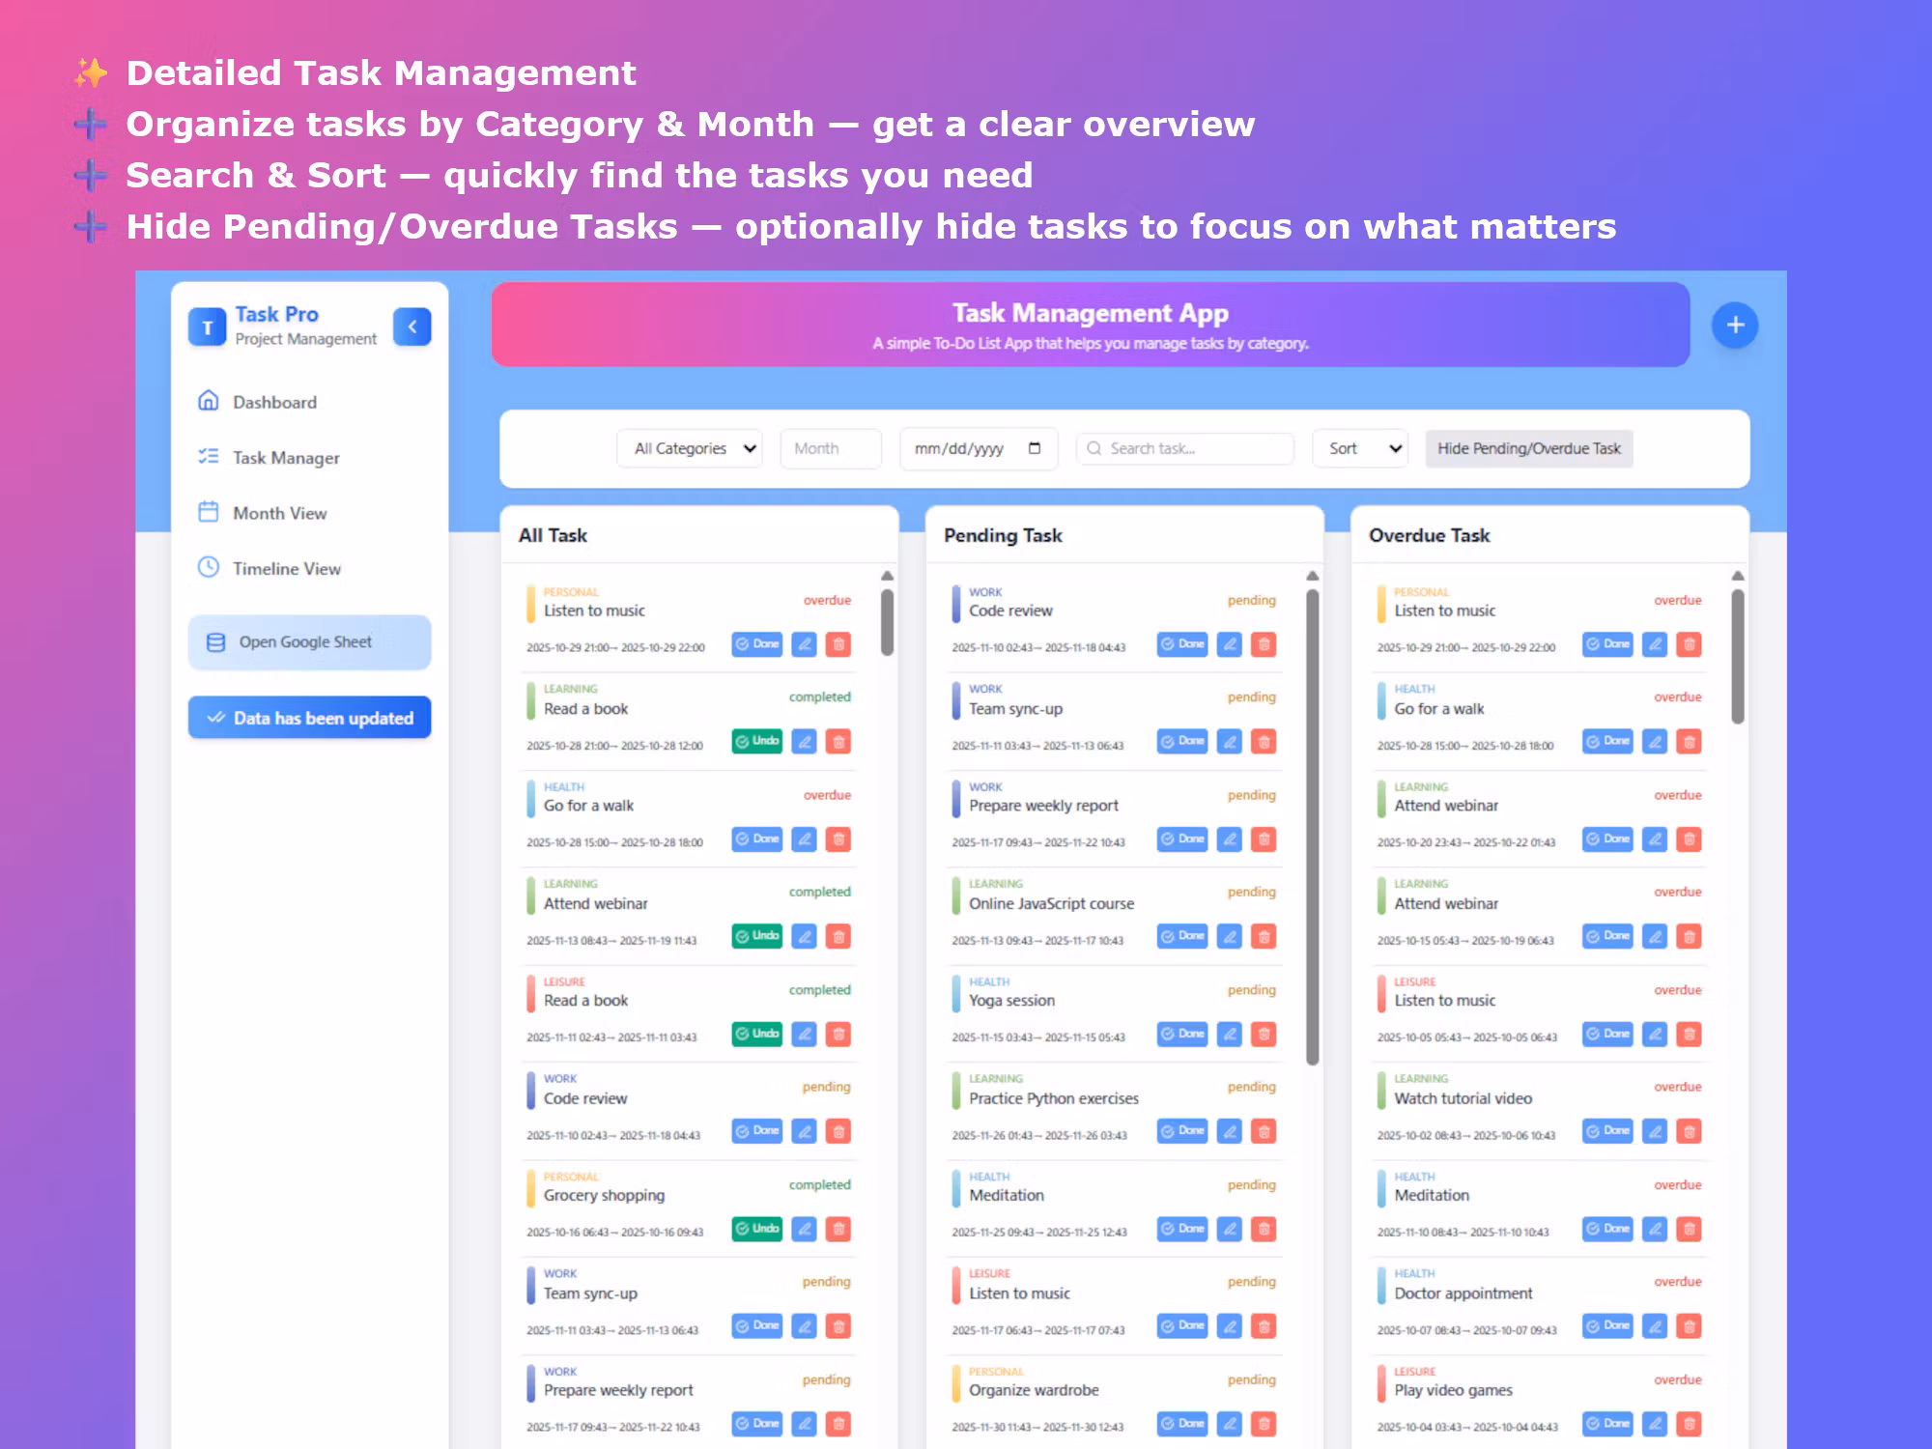The height and width of the screenshot is (1449, 1932).
Task: Delete All Task 'Listen to music' entry
Action: click(x=838, y=644)
